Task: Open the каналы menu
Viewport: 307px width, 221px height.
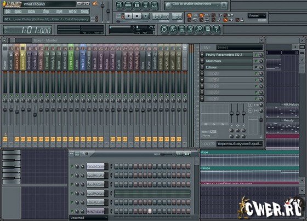Action: [31, 11]
